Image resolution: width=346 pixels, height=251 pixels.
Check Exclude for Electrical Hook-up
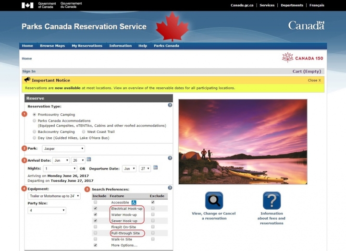point(153,208)
